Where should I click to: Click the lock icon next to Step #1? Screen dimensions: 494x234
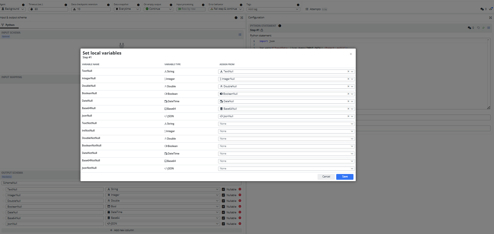(x=262, y=30)
